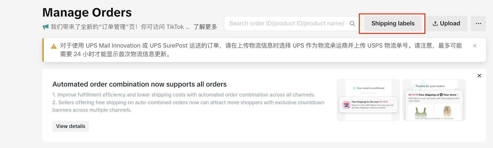Open the 了解更多 link

pyautogui.click(x=205, y=27)
